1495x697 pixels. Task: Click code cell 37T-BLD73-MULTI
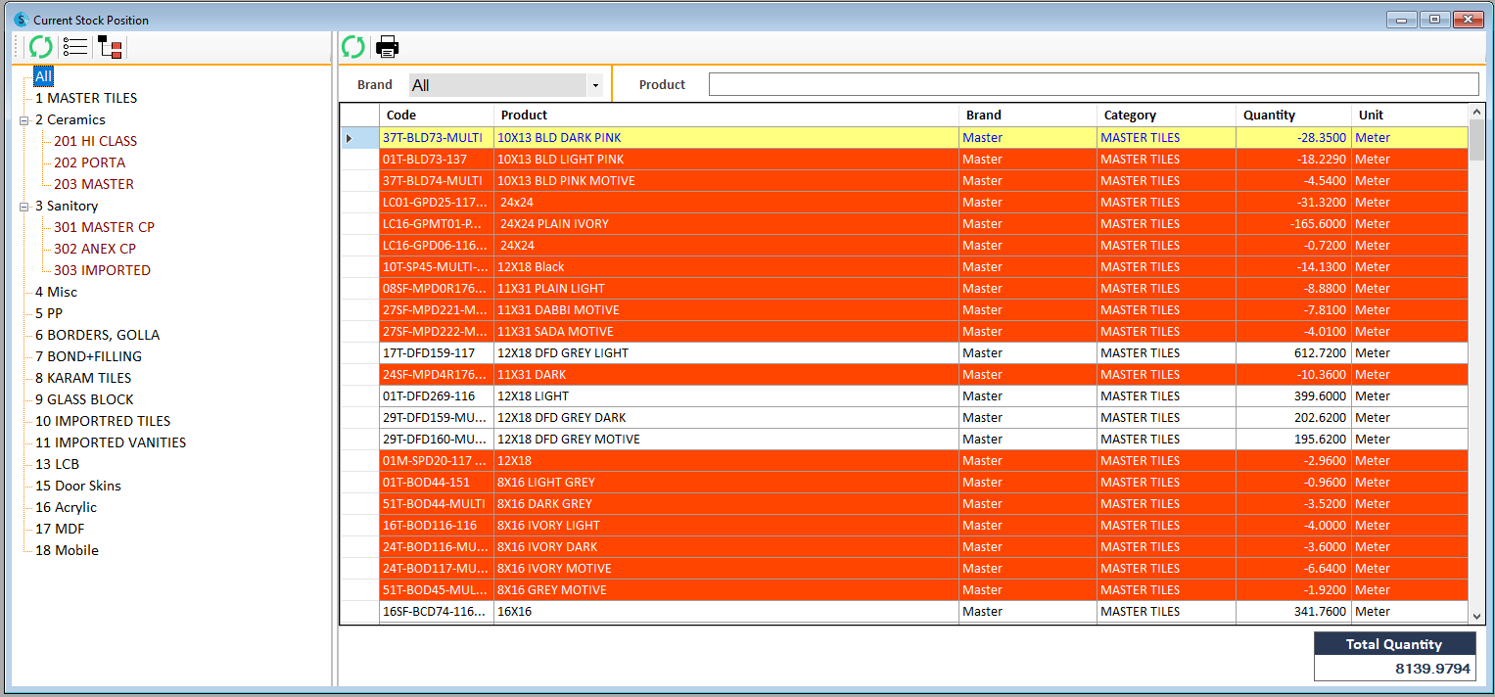437,138
